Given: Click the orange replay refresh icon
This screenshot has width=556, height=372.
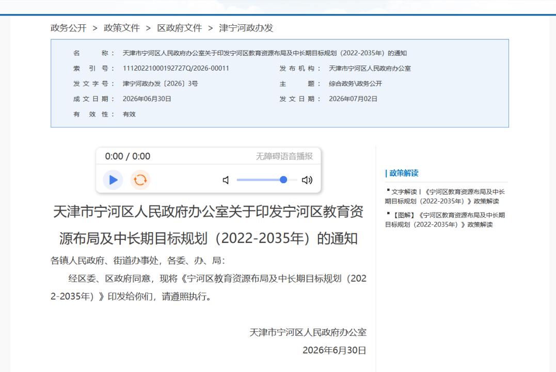Looking at the screenshot, I should [x=140, y=180].
